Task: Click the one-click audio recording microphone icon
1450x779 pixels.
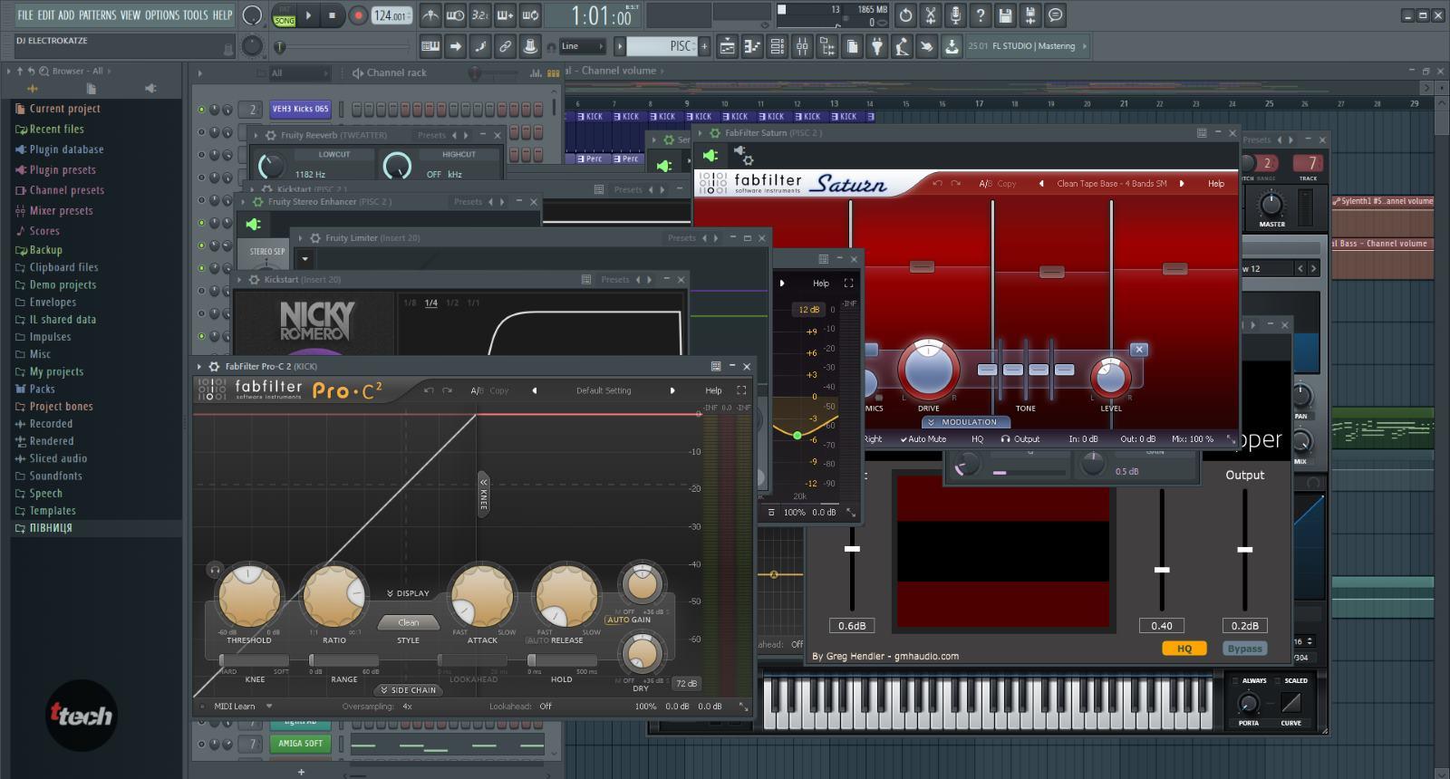Action: 955,15
